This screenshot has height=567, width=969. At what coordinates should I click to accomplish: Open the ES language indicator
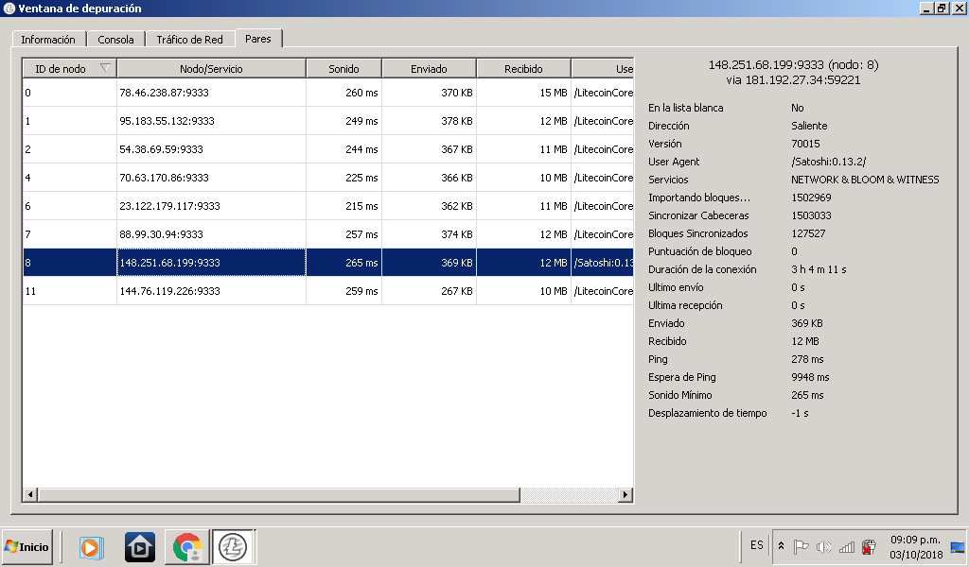coord(757,545)
